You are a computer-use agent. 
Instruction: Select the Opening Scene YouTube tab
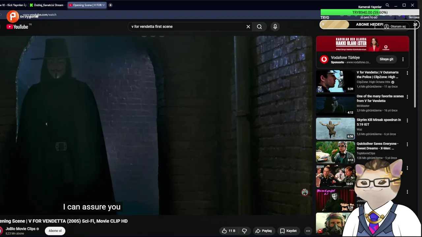tap(87, 5)
